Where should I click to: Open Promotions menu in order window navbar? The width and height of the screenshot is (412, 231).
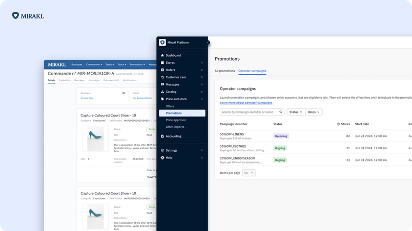[x=137, y=64]
